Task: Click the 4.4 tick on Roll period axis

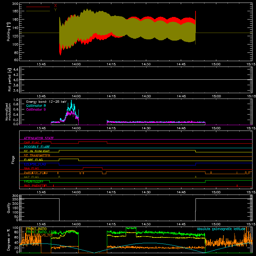Action: [x=15, y=69]
